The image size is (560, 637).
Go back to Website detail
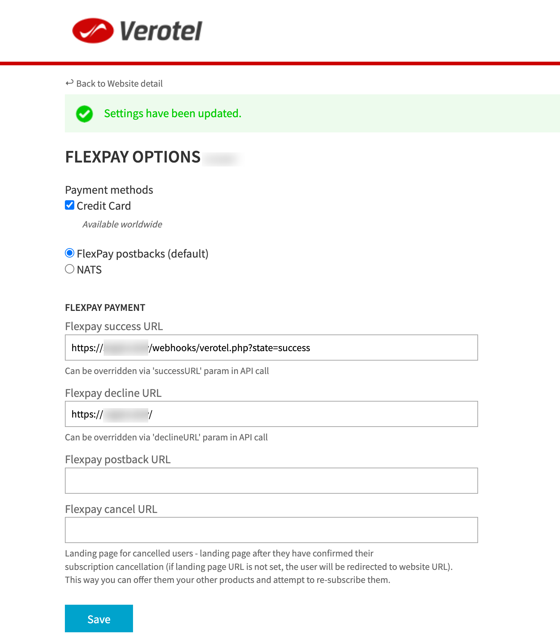click(119, 84)
